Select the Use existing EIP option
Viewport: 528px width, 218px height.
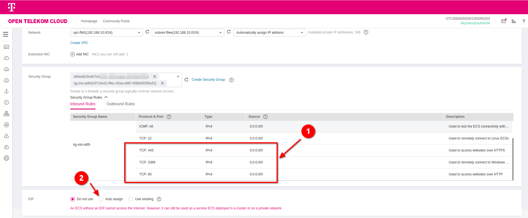(131, 199)
